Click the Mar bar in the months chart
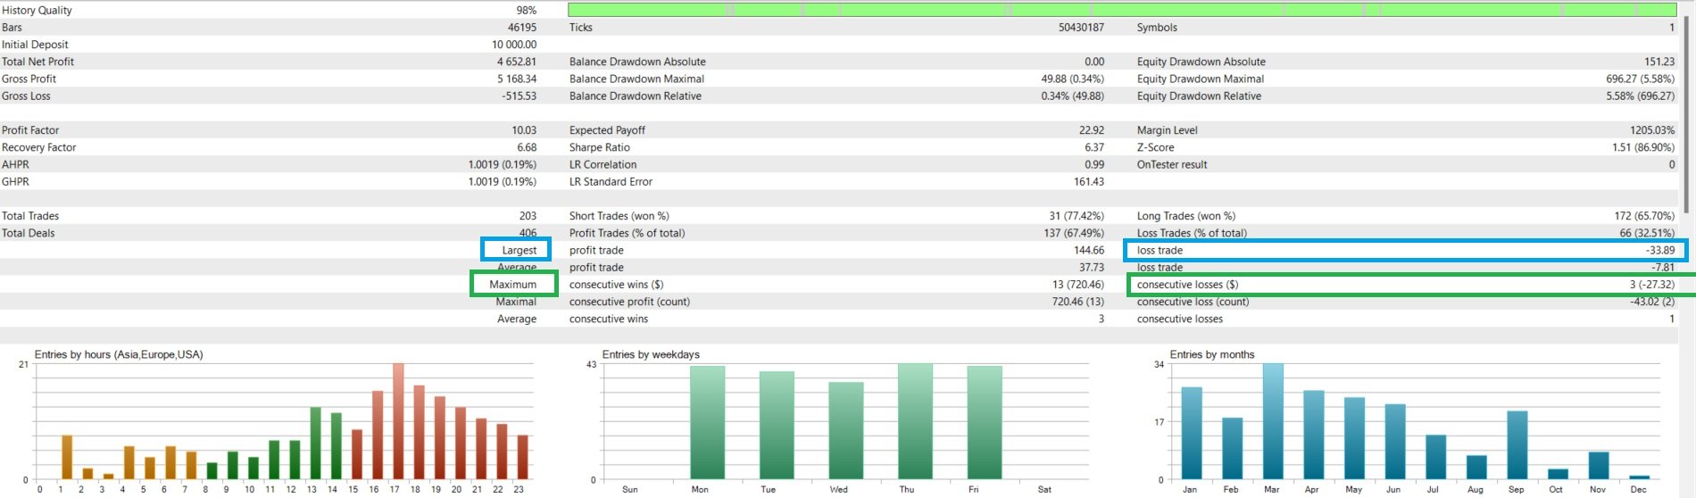1696x498 pixels. (1273, 421)
